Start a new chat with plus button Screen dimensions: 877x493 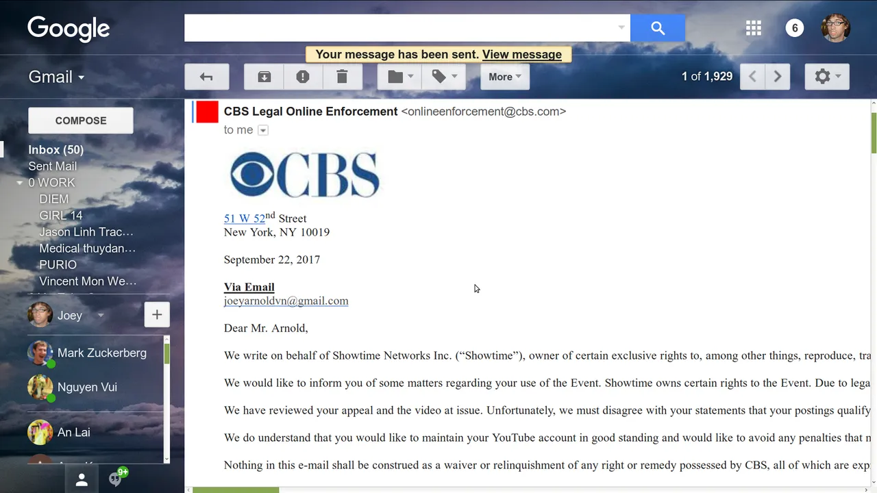[157, 315]
